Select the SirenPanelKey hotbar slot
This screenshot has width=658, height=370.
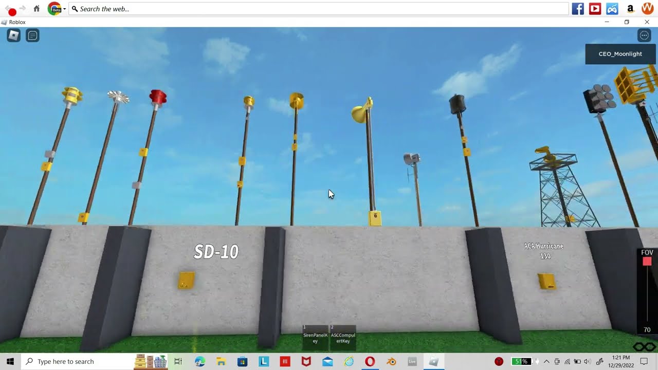(x=315, y=338)
